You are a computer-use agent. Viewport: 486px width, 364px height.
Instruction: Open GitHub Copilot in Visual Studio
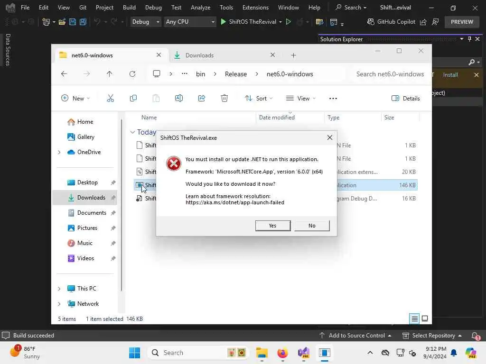tap(391, 22)
